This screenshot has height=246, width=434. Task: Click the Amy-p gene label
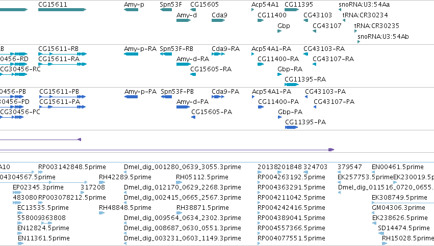[x=134, y=5]
